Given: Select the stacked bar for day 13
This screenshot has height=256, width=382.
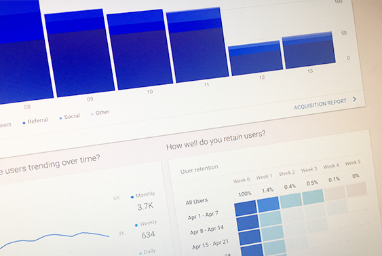Looking at the screenshot, I should click(x=309, y=50).
